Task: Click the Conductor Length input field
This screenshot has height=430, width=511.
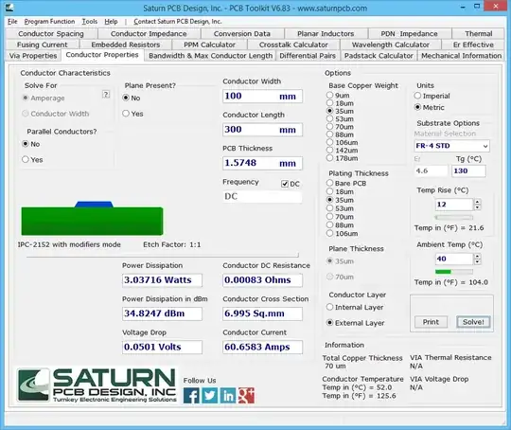Action: pos(262,130)
